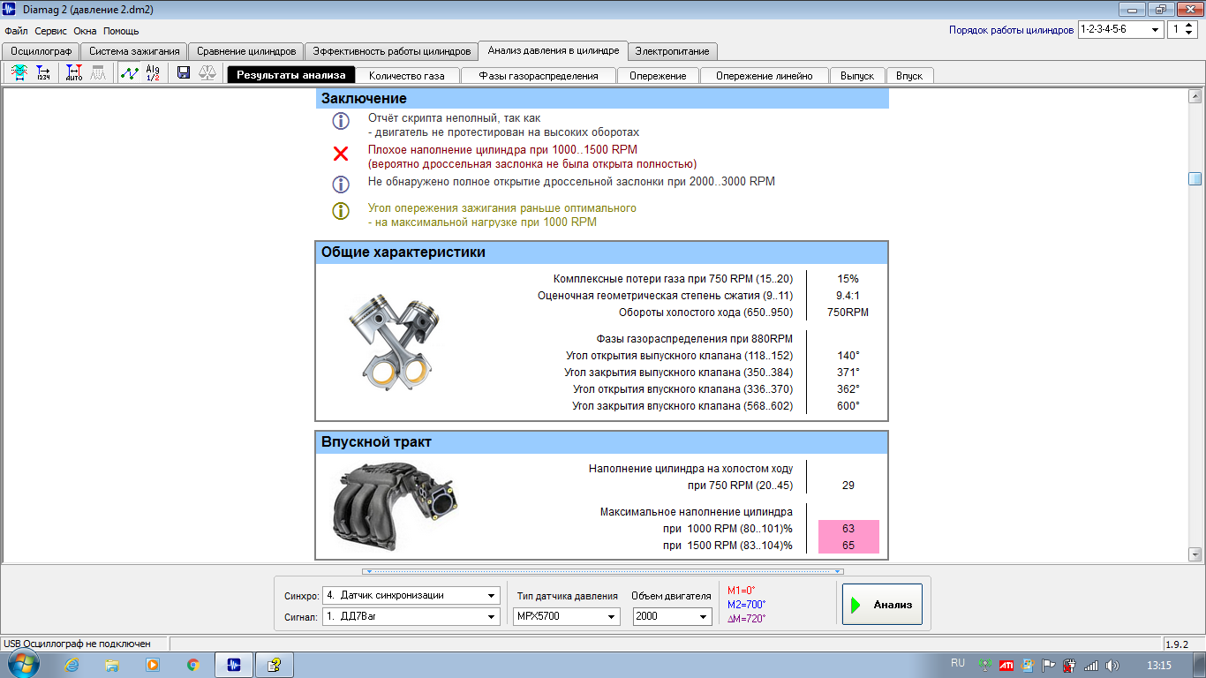
Task: Launch Google Chrome from taskbar
Action: tap(193, 665)
